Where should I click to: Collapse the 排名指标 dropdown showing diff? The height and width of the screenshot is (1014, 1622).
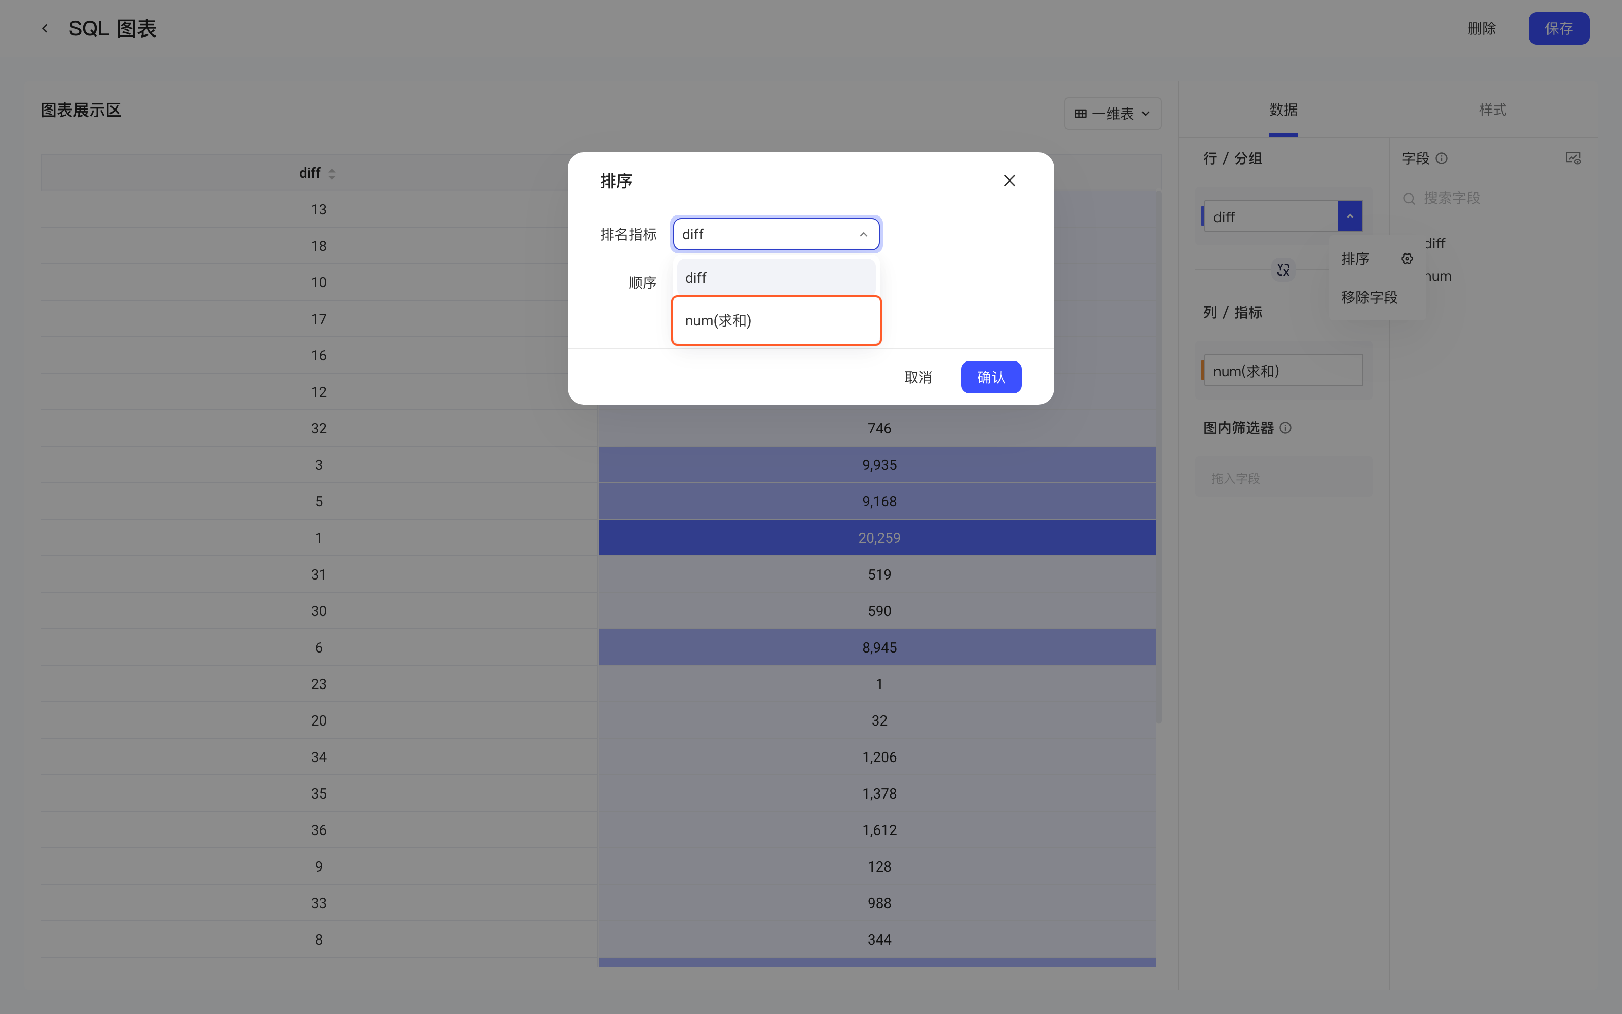(x=776, y=234)
